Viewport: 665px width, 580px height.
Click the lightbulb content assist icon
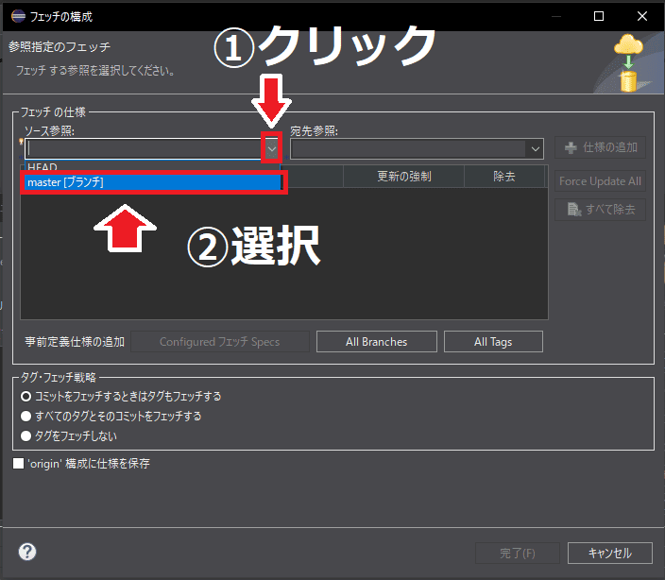tap(22, 141)
